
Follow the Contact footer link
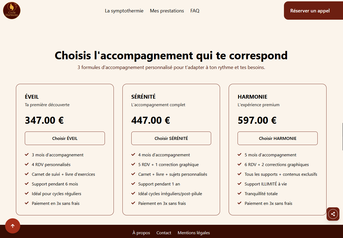pos(164,233)
